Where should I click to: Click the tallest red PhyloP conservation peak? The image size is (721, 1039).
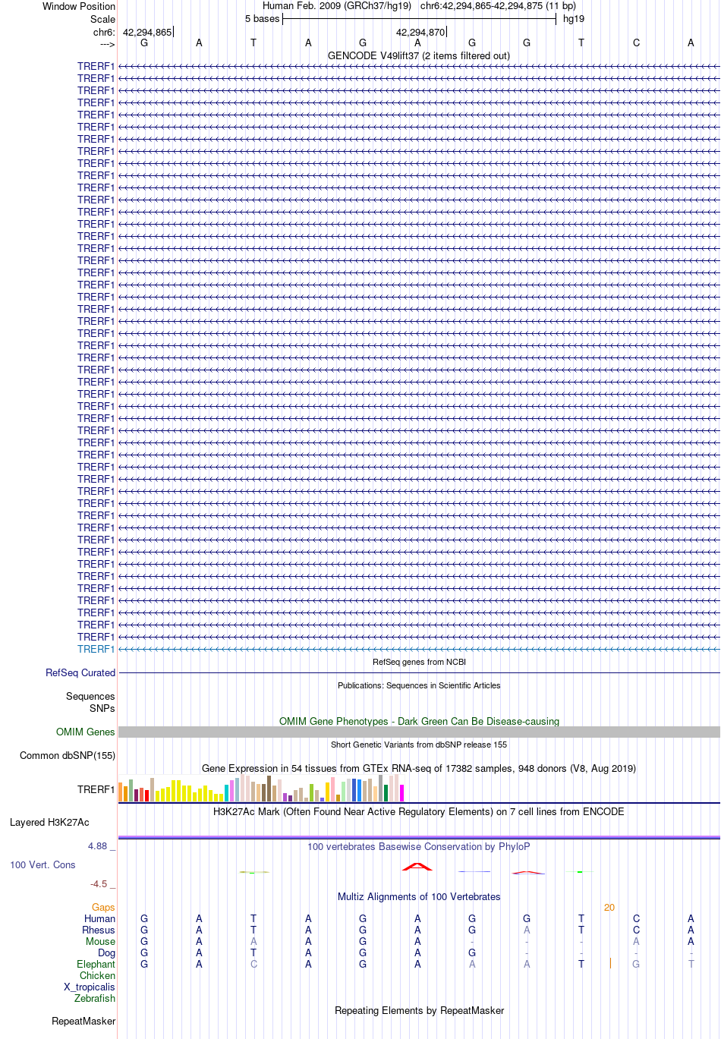click(x=417, y=867)
